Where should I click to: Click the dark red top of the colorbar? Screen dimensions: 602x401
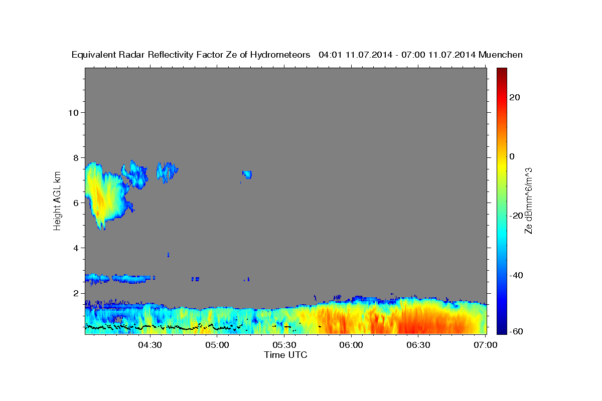[x=502, y=72]
